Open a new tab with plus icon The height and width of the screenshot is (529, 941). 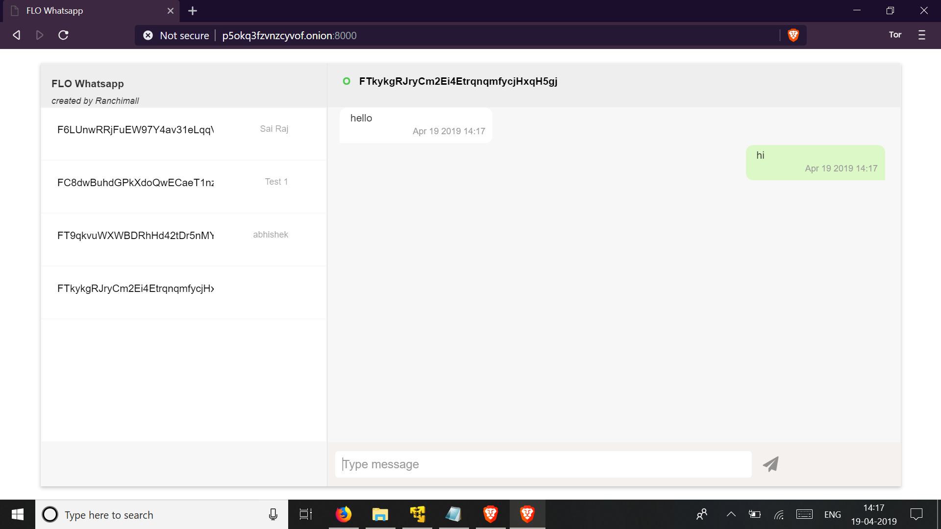coord(193,11)
